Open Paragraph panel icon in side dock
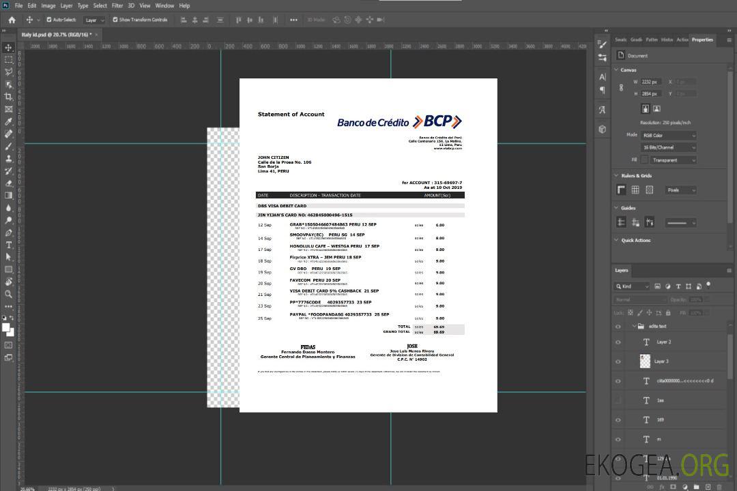This screenshot has width=737, height=491. click(603, 90)
